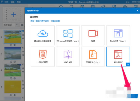
Task: Select compressed file (.zip) output type
Action: pyautogui.click(x=93, y=56)
